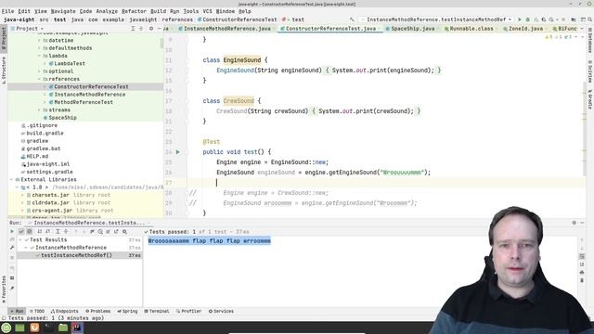The height and width of the screenshot is (334, 594).
Task: Click the green Run button in the top toolbar
Action: click(520, 19)
